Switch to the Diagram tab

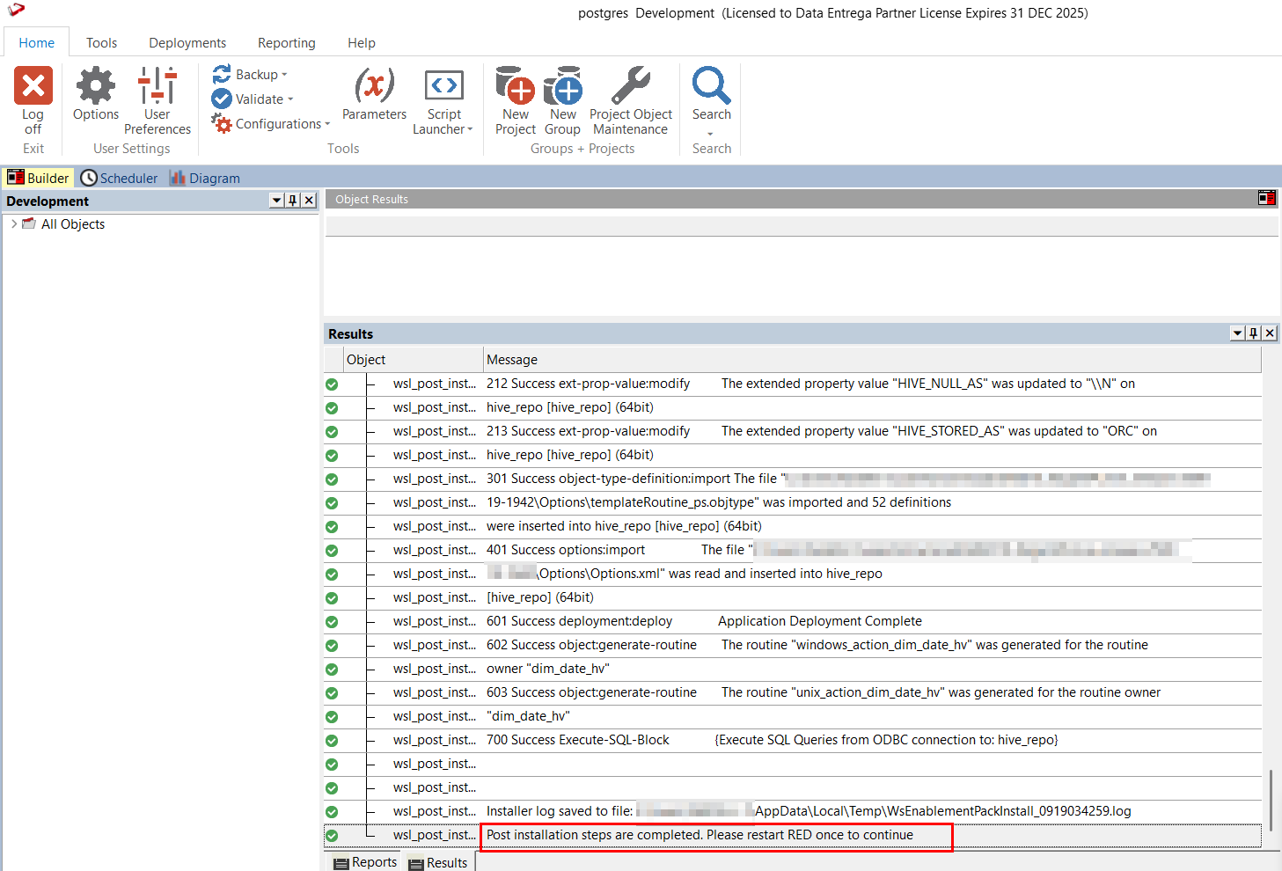[205, 178]
